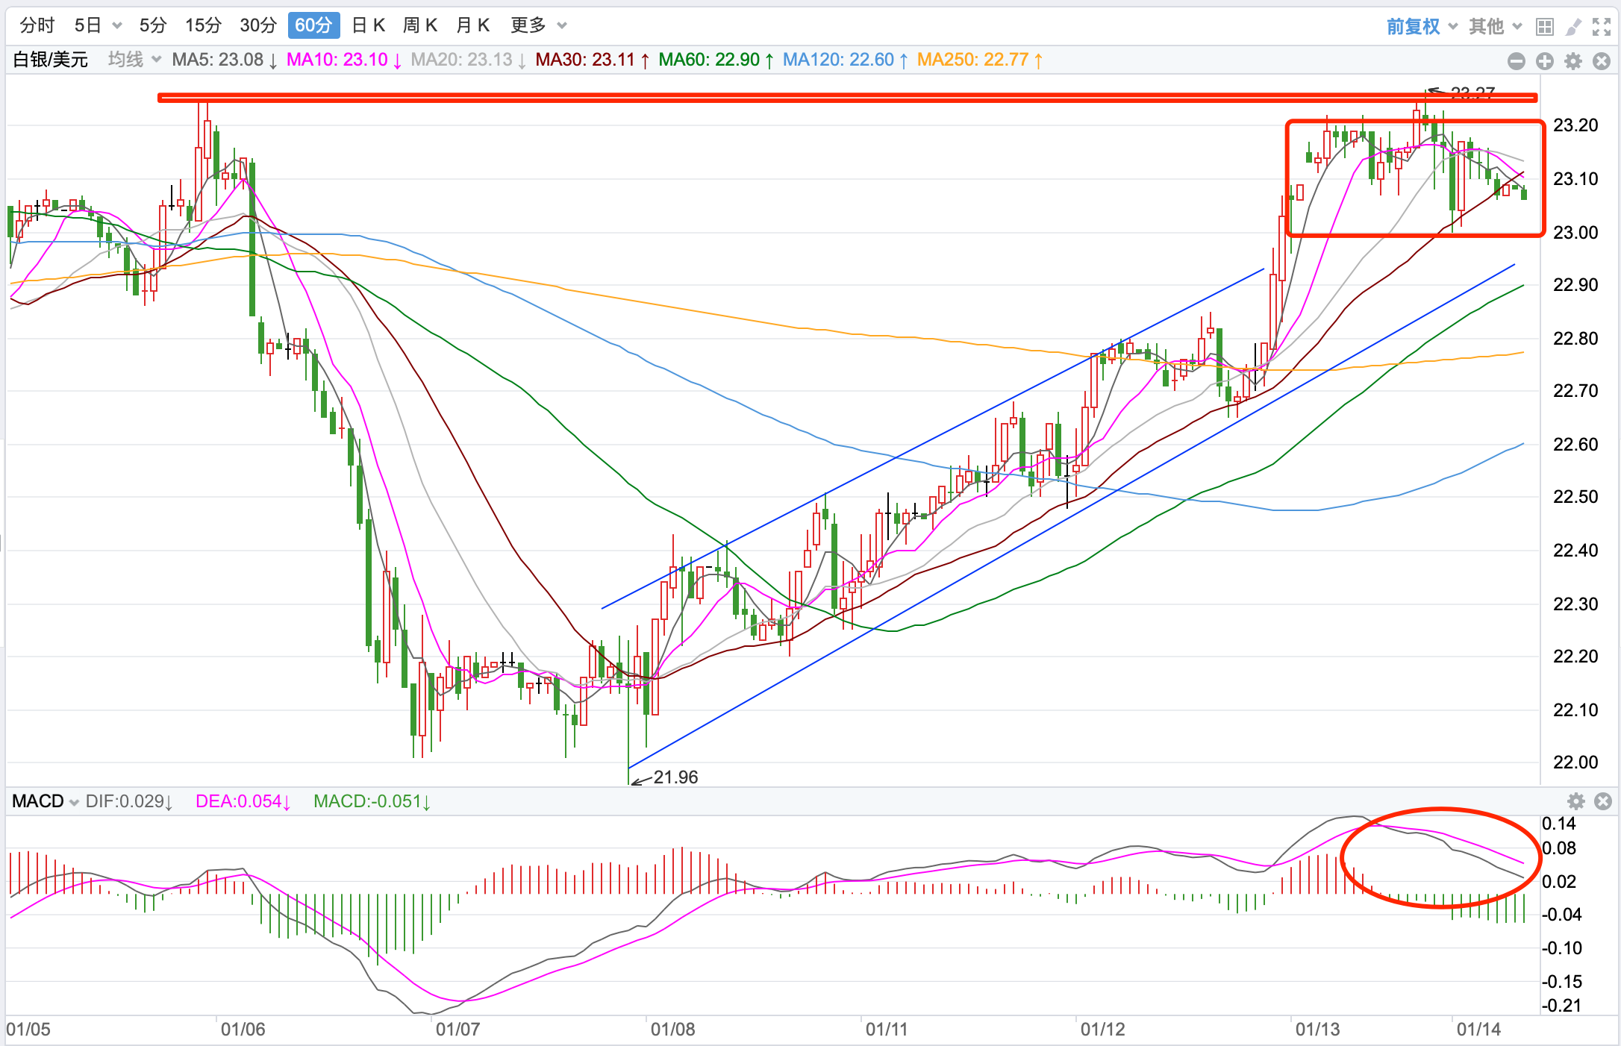Enter fullscreen chart mode
This screenshot has height=1046, width=1621.
click(1601, 28)
